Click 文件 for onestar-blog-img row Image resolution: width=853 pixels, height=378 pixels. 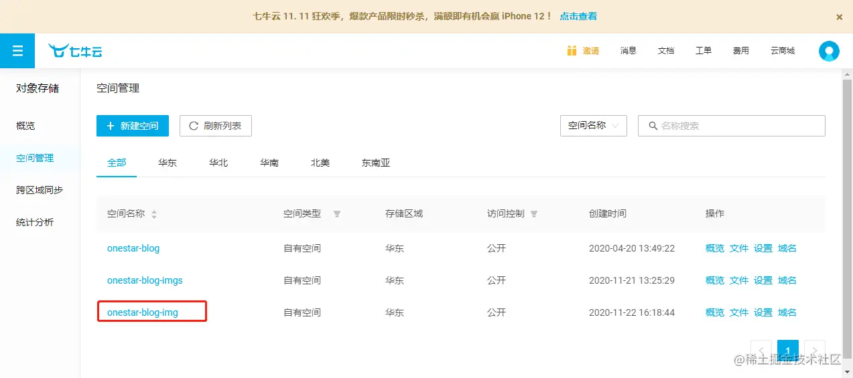coord(739,312)
